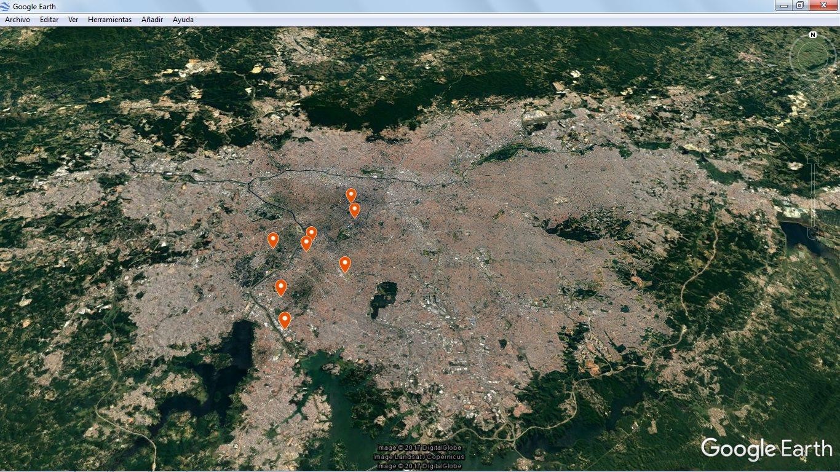
Task: Open the Editar menu
Action: [x=49, y=20]
